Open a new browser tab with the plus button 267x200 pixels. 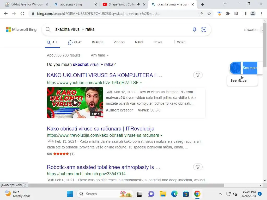(x=202, y=4)
